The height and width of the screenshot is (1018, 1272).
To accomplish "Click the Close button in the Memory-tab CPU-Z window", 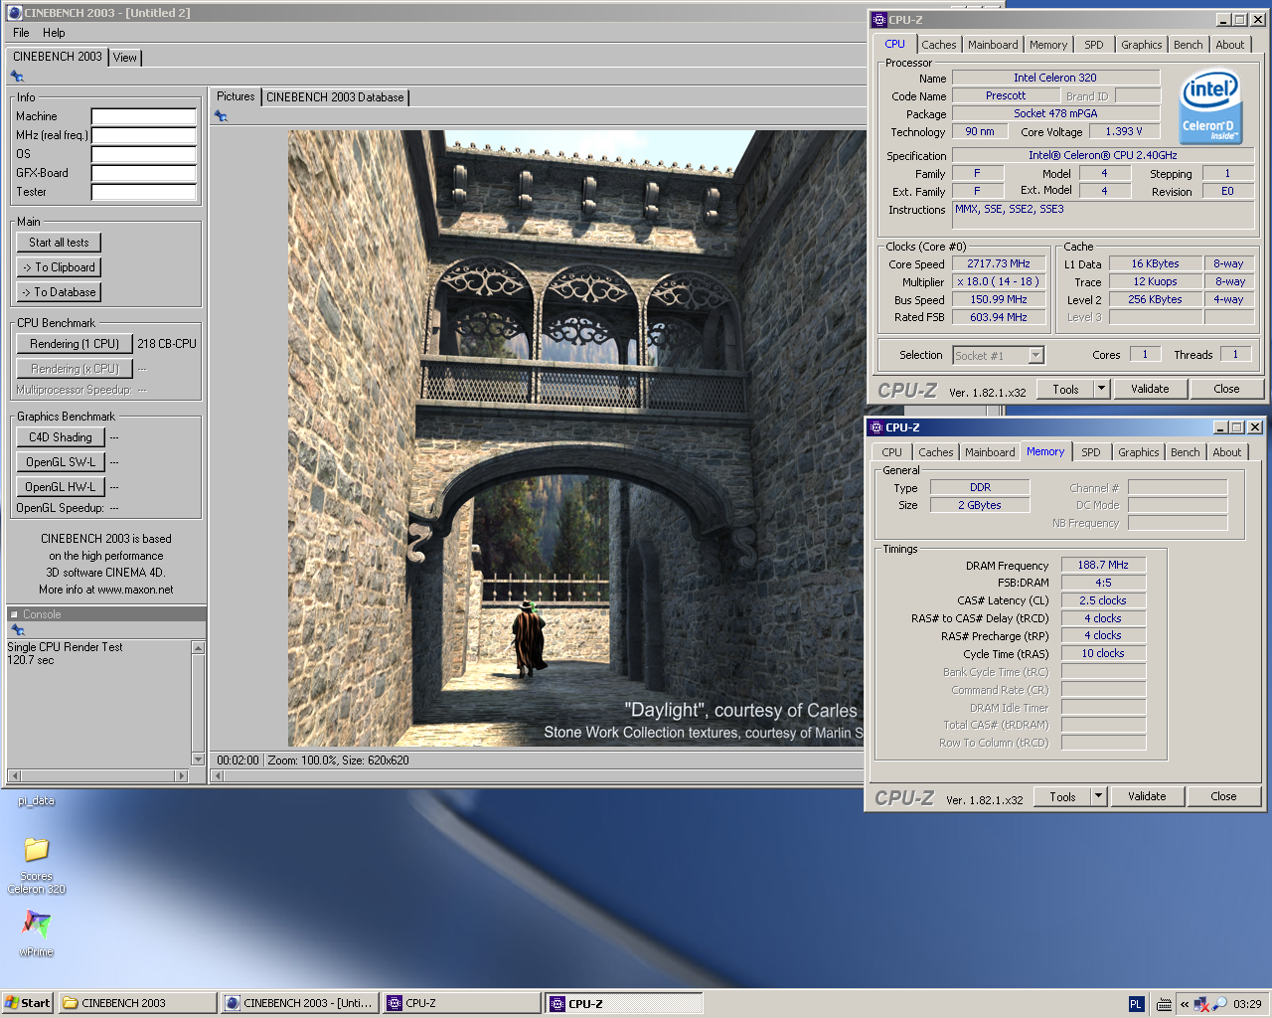I will point(1223,796).
